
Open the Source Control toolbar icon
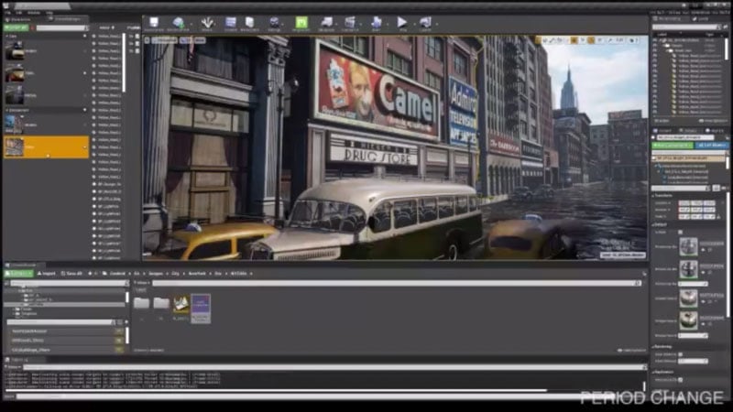178,22
